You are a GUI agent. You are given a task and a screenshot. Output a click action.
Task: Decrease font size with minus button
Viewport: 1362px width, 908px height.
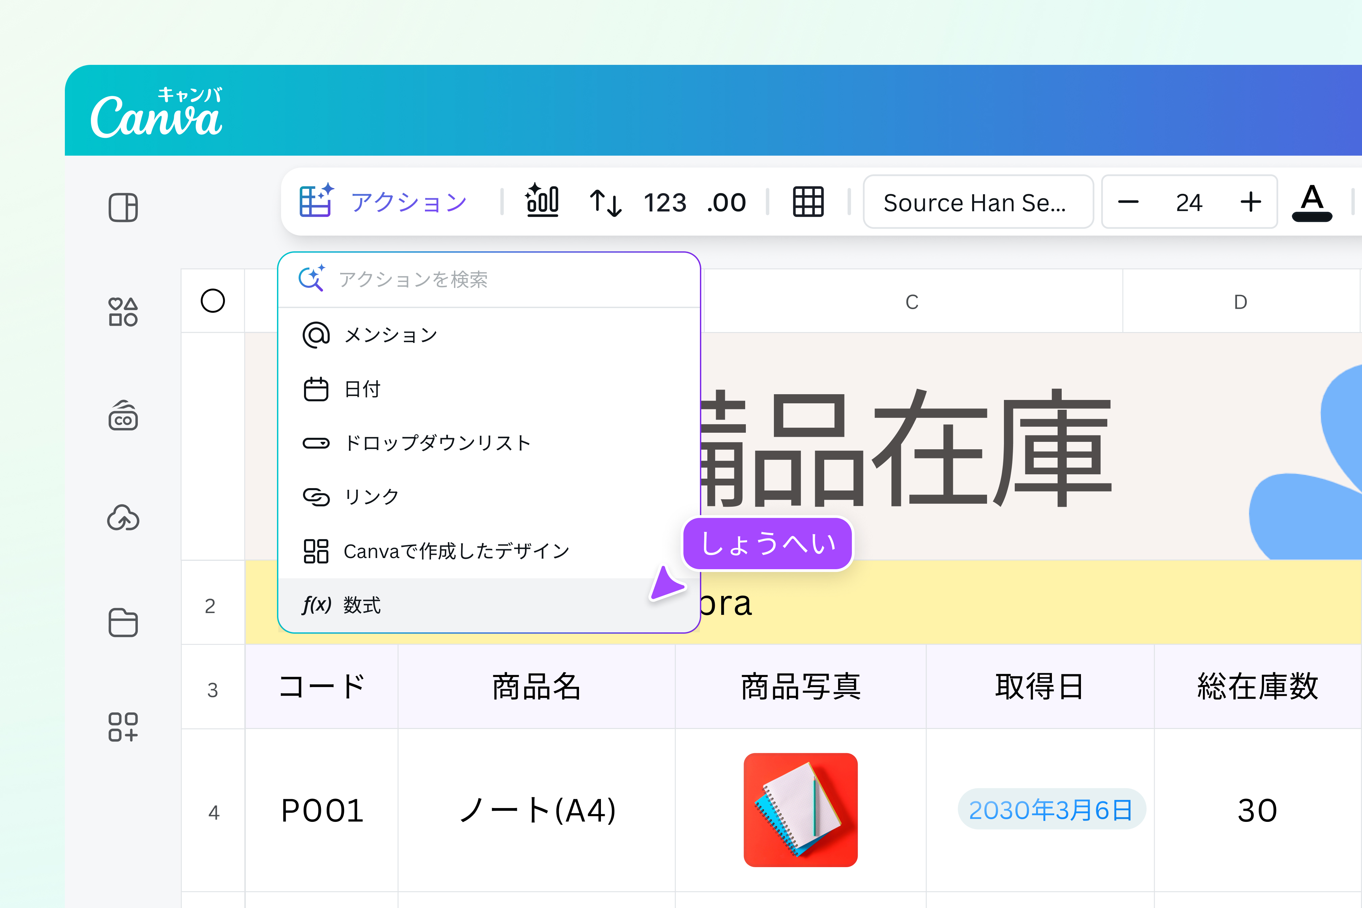click(1128, 202)
